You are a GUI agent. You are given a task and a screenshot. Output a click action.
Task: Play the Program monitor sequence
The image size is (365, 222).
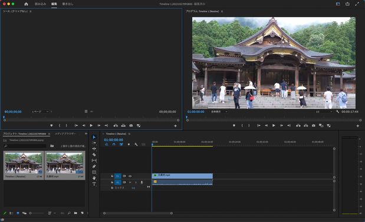tap(274, 125)
